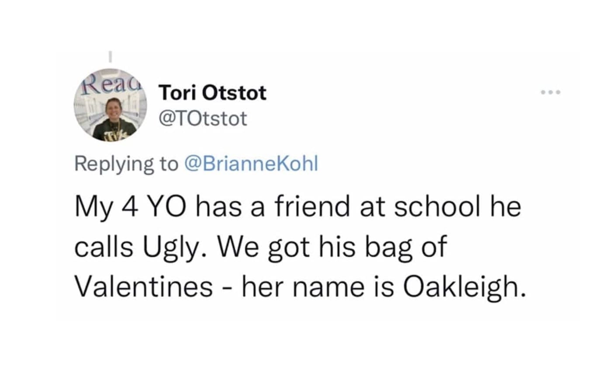The image size is (615, 386).
Task: Open the @BrianneKohl mention link
Action: click(251, 163)
